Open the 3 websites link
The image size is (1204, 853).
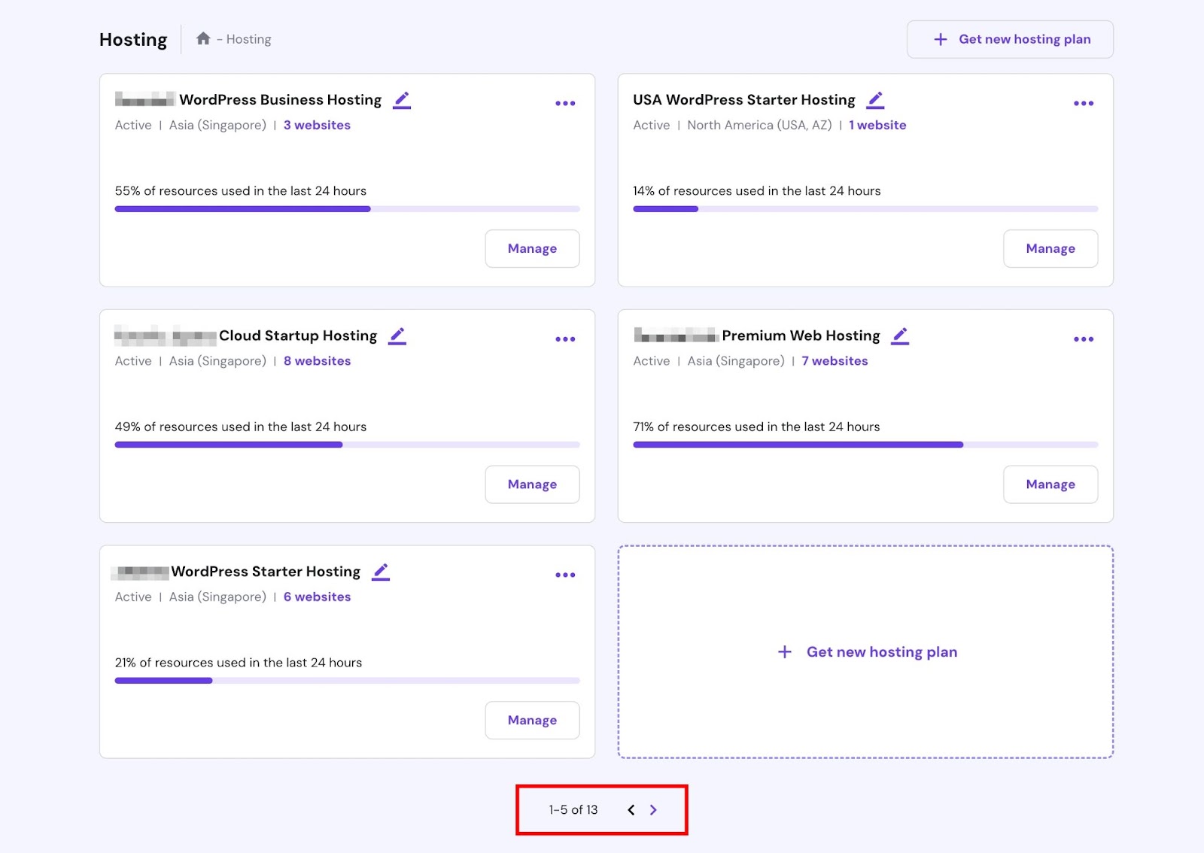pos(317,125)
